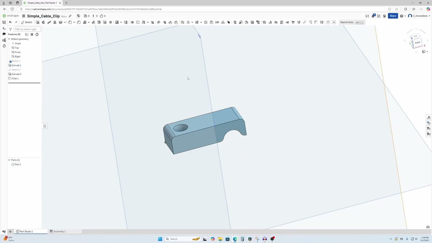The height and width of the screenshot is (243, 432).
Task: Open the Measure/clock tool icon
Action: (206, 22)
